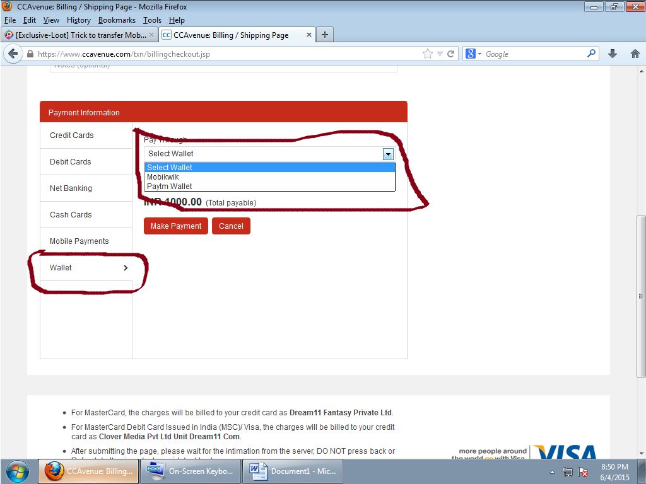The height and width of the screenshot is (484, 646).
Task: Open the URL history dropdown arrow
Action: pyautogui.click(x=440, y=54)
